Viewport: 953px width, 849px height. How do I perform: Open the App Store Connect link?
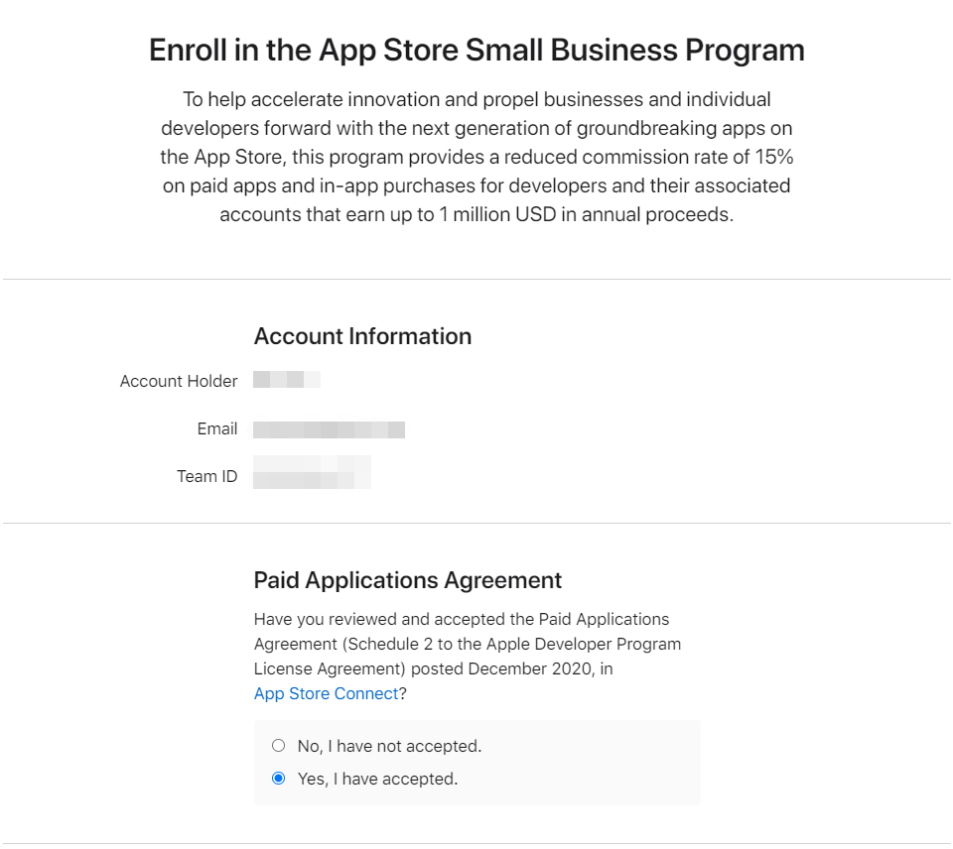click(327, 693)
